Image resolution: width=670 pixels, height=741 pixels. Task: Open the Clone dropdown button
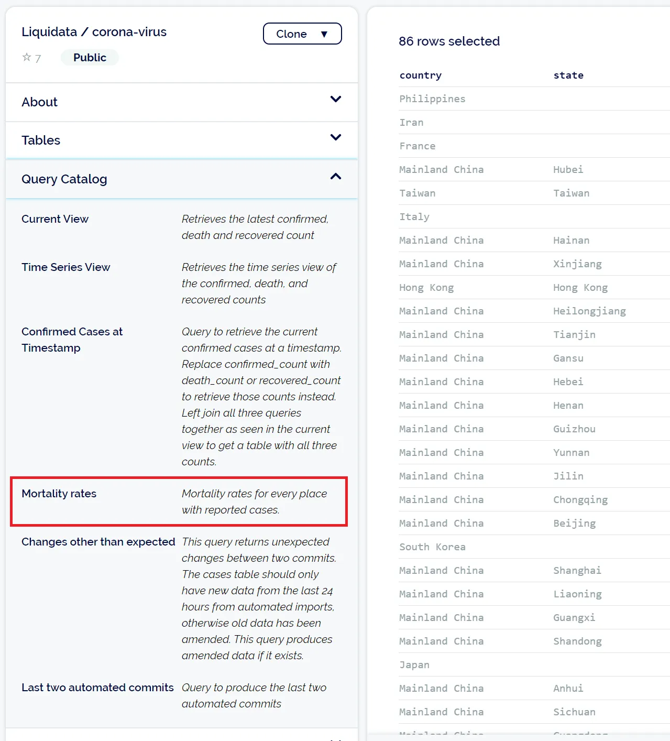pyautogui.click(x=302, y=34)
